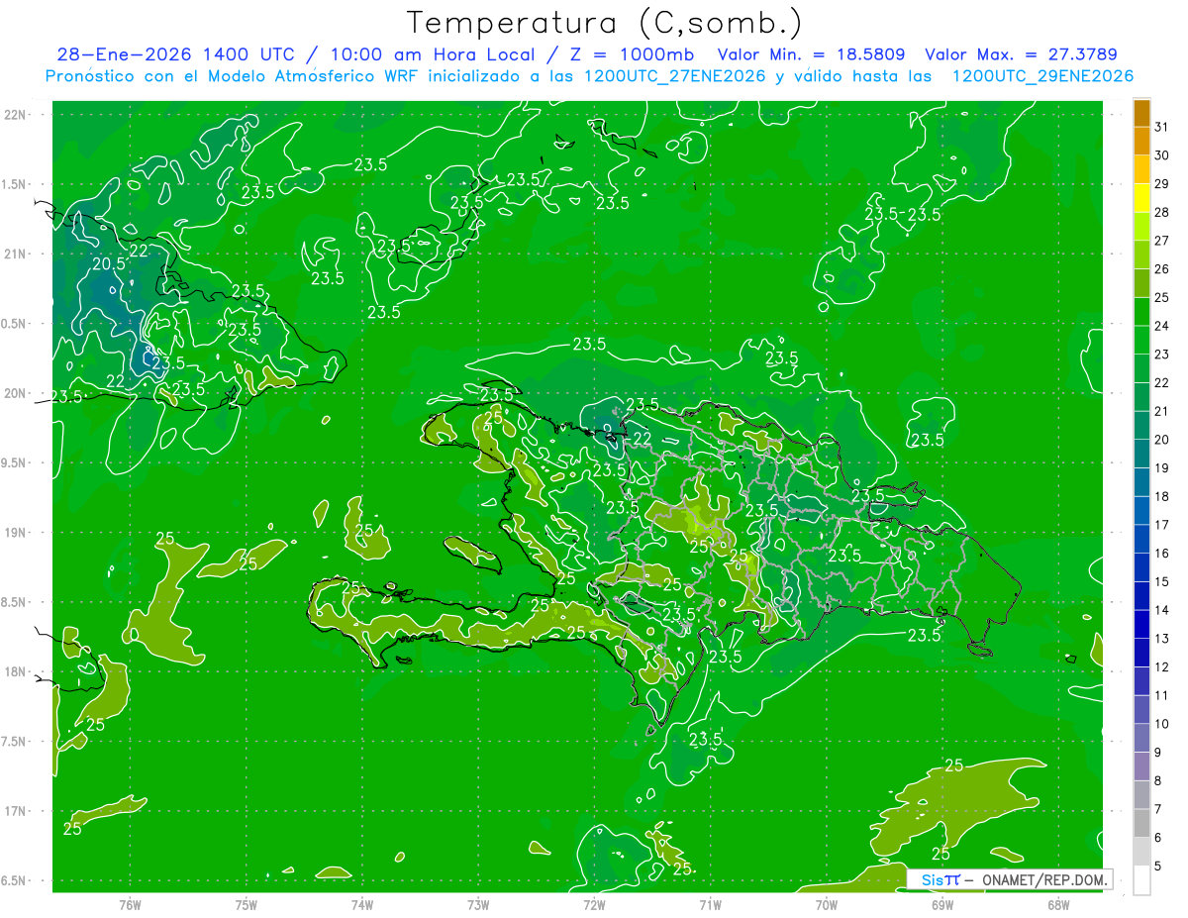Click the purple legend block between 9 and 10

coord(1141,738)
